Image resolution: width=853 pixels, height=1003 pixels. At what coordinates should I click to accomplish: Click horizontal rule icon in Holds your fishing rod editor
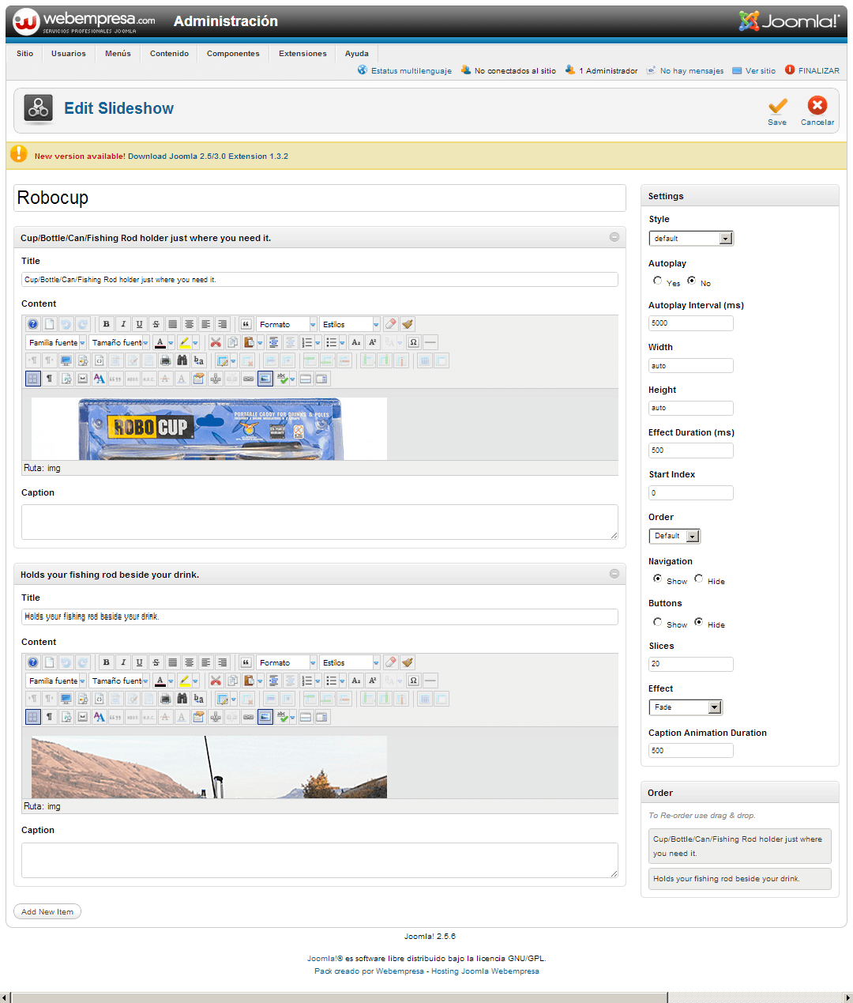click(430, 681)
